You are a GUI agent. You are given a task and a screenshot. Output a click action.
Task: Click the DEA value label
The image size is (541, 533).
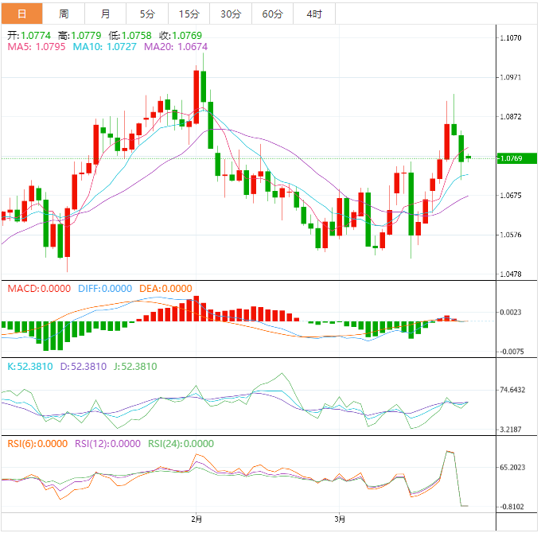point(165,289)
